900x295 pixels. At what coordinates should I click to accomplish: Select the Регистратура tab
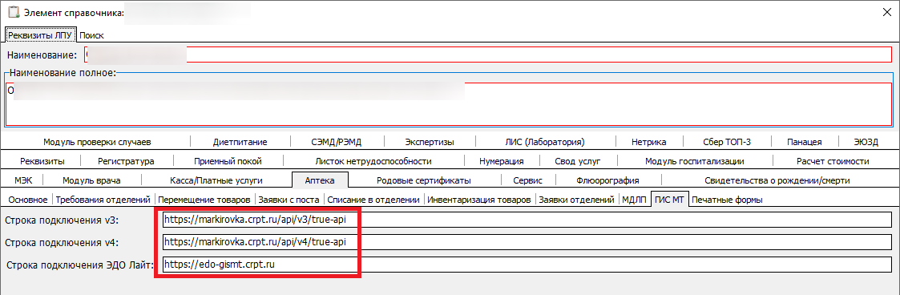(x=126, y=161)
